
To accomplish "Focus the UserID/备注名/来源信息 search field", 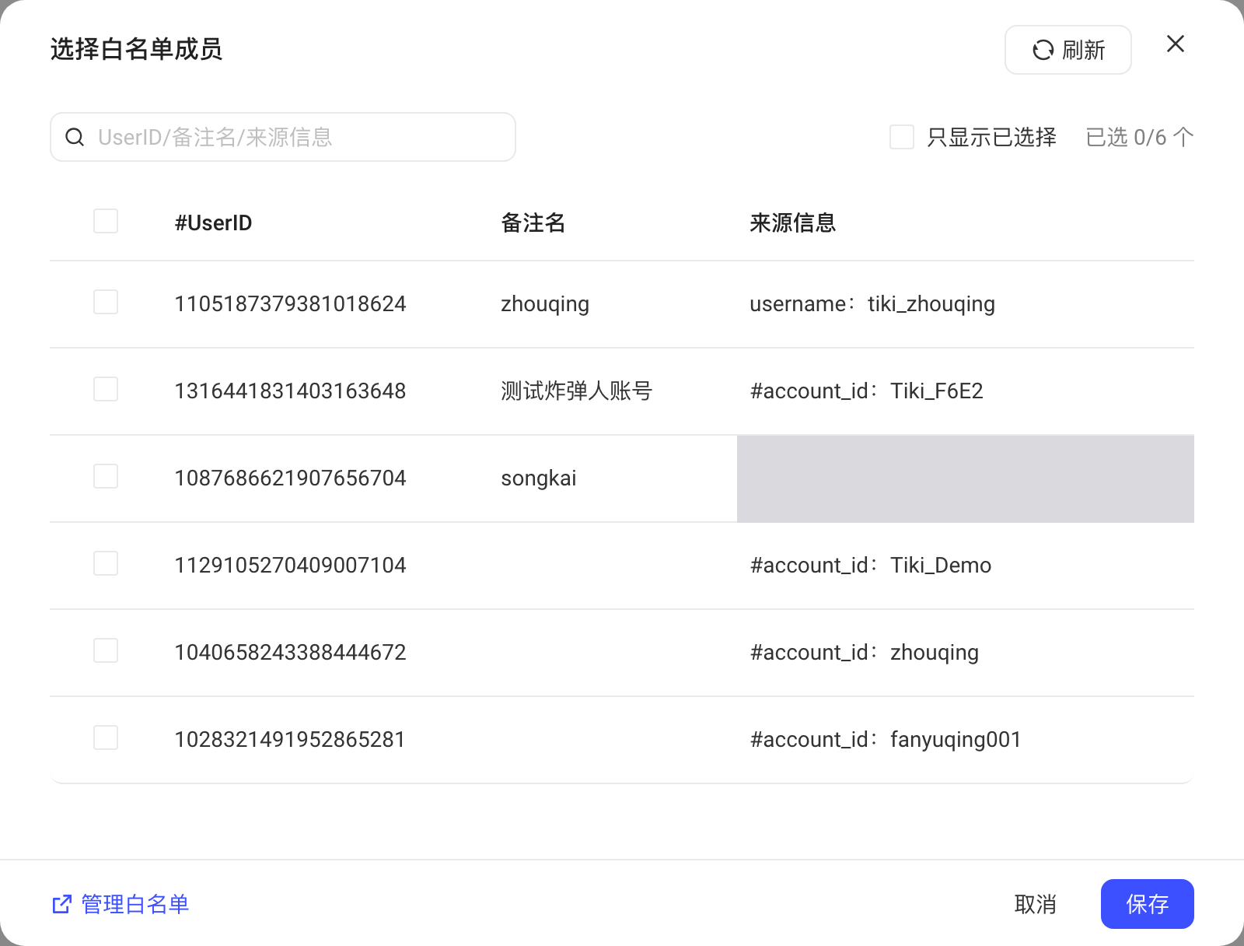I will point(283,137).
